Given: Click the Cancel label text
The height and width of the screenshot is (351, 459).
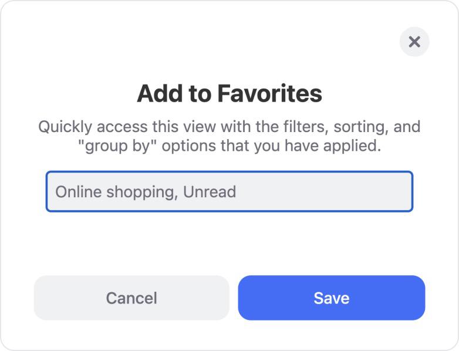Looking at the screenshot, I should point(131,298).
